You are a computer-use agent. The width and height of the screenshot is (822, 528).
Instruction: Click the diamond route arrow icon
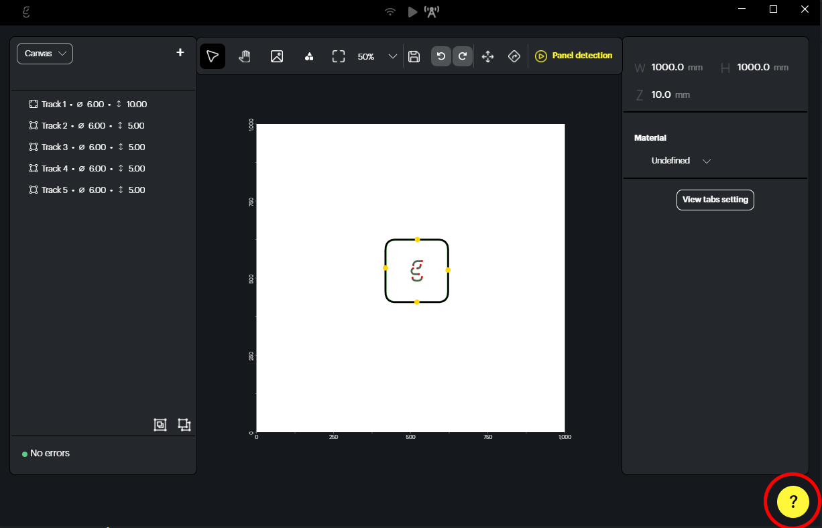click(x=514, y=56)
